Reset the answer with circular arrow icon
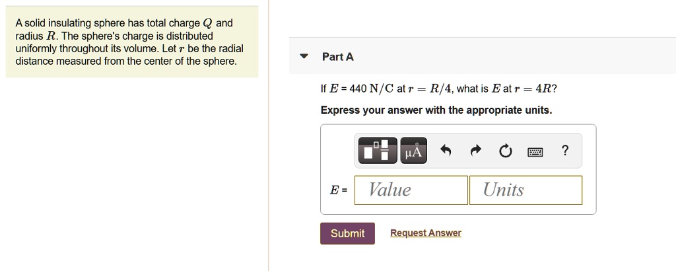Screen dimensions: 676x271 click(505, 151)
